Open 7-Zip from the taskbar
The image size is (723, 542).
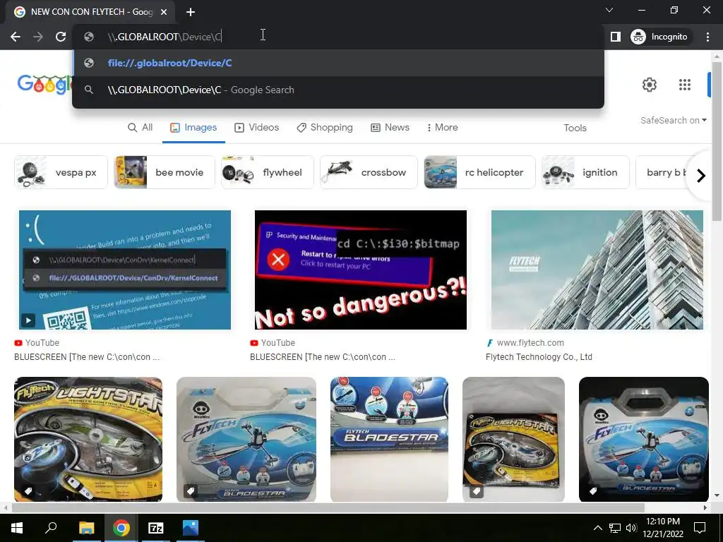(156, 528)
